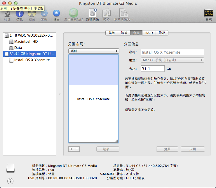This screenshot has width=216, height=188.
Task: Click the sidebar splitter handle
Action: (60, 94)
